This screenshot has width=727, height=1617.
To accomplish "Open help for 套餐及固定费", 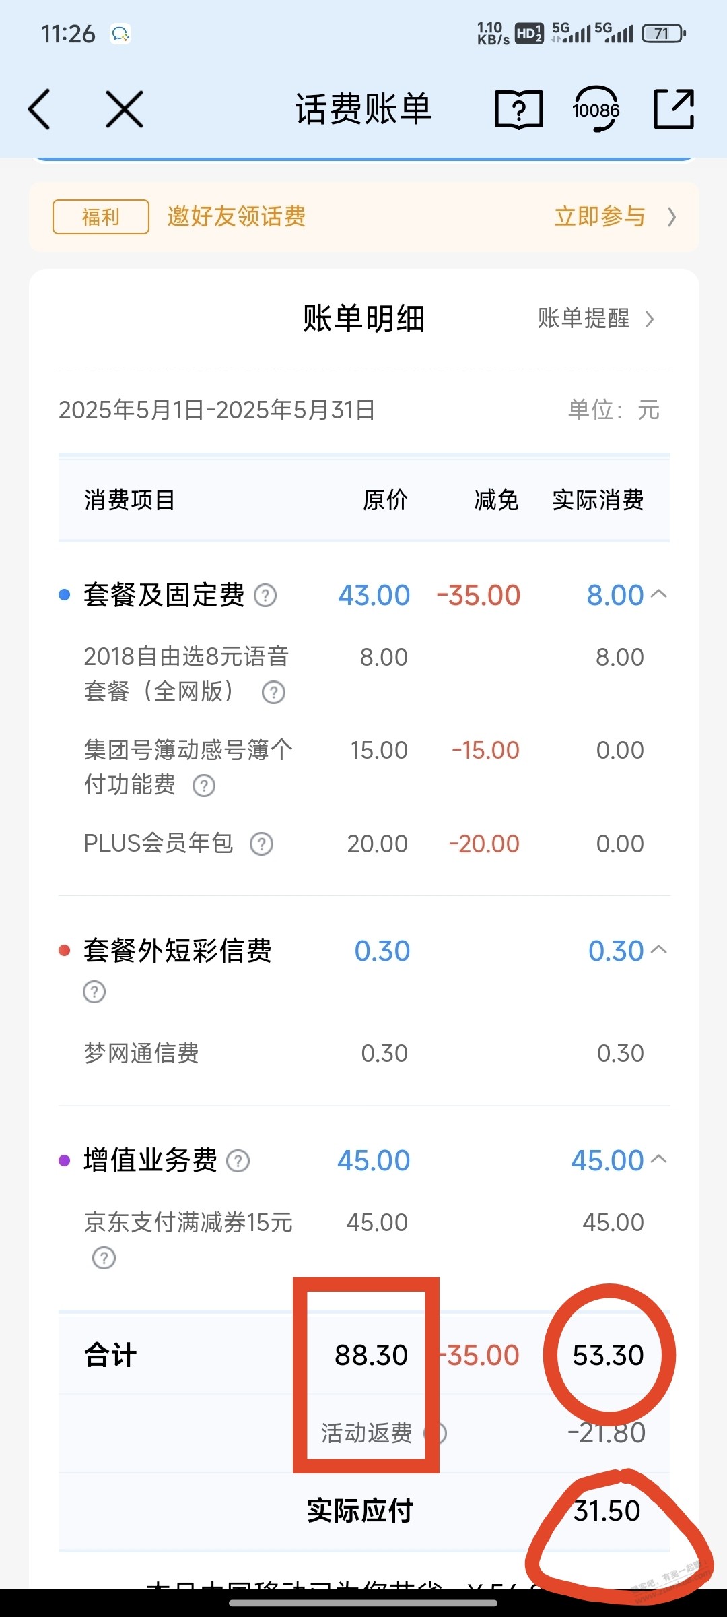I will [265, 596].
